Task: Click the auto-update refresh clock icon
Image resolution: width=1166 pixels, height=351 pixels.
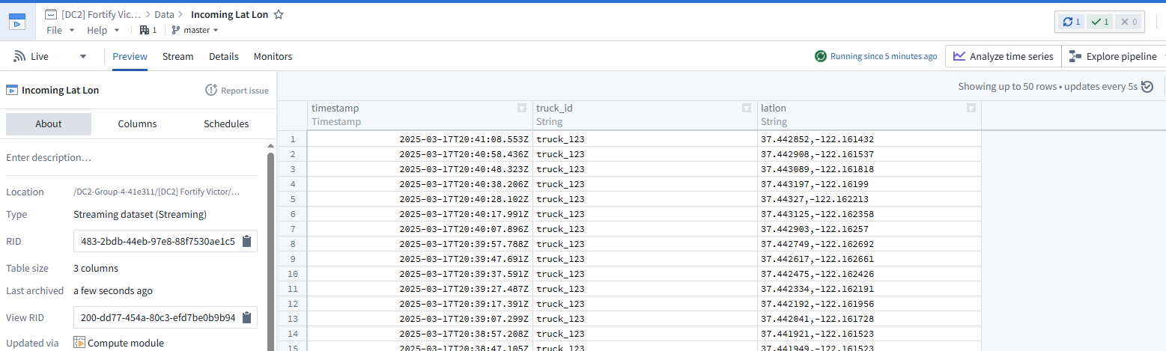Action: [1147, 86]
